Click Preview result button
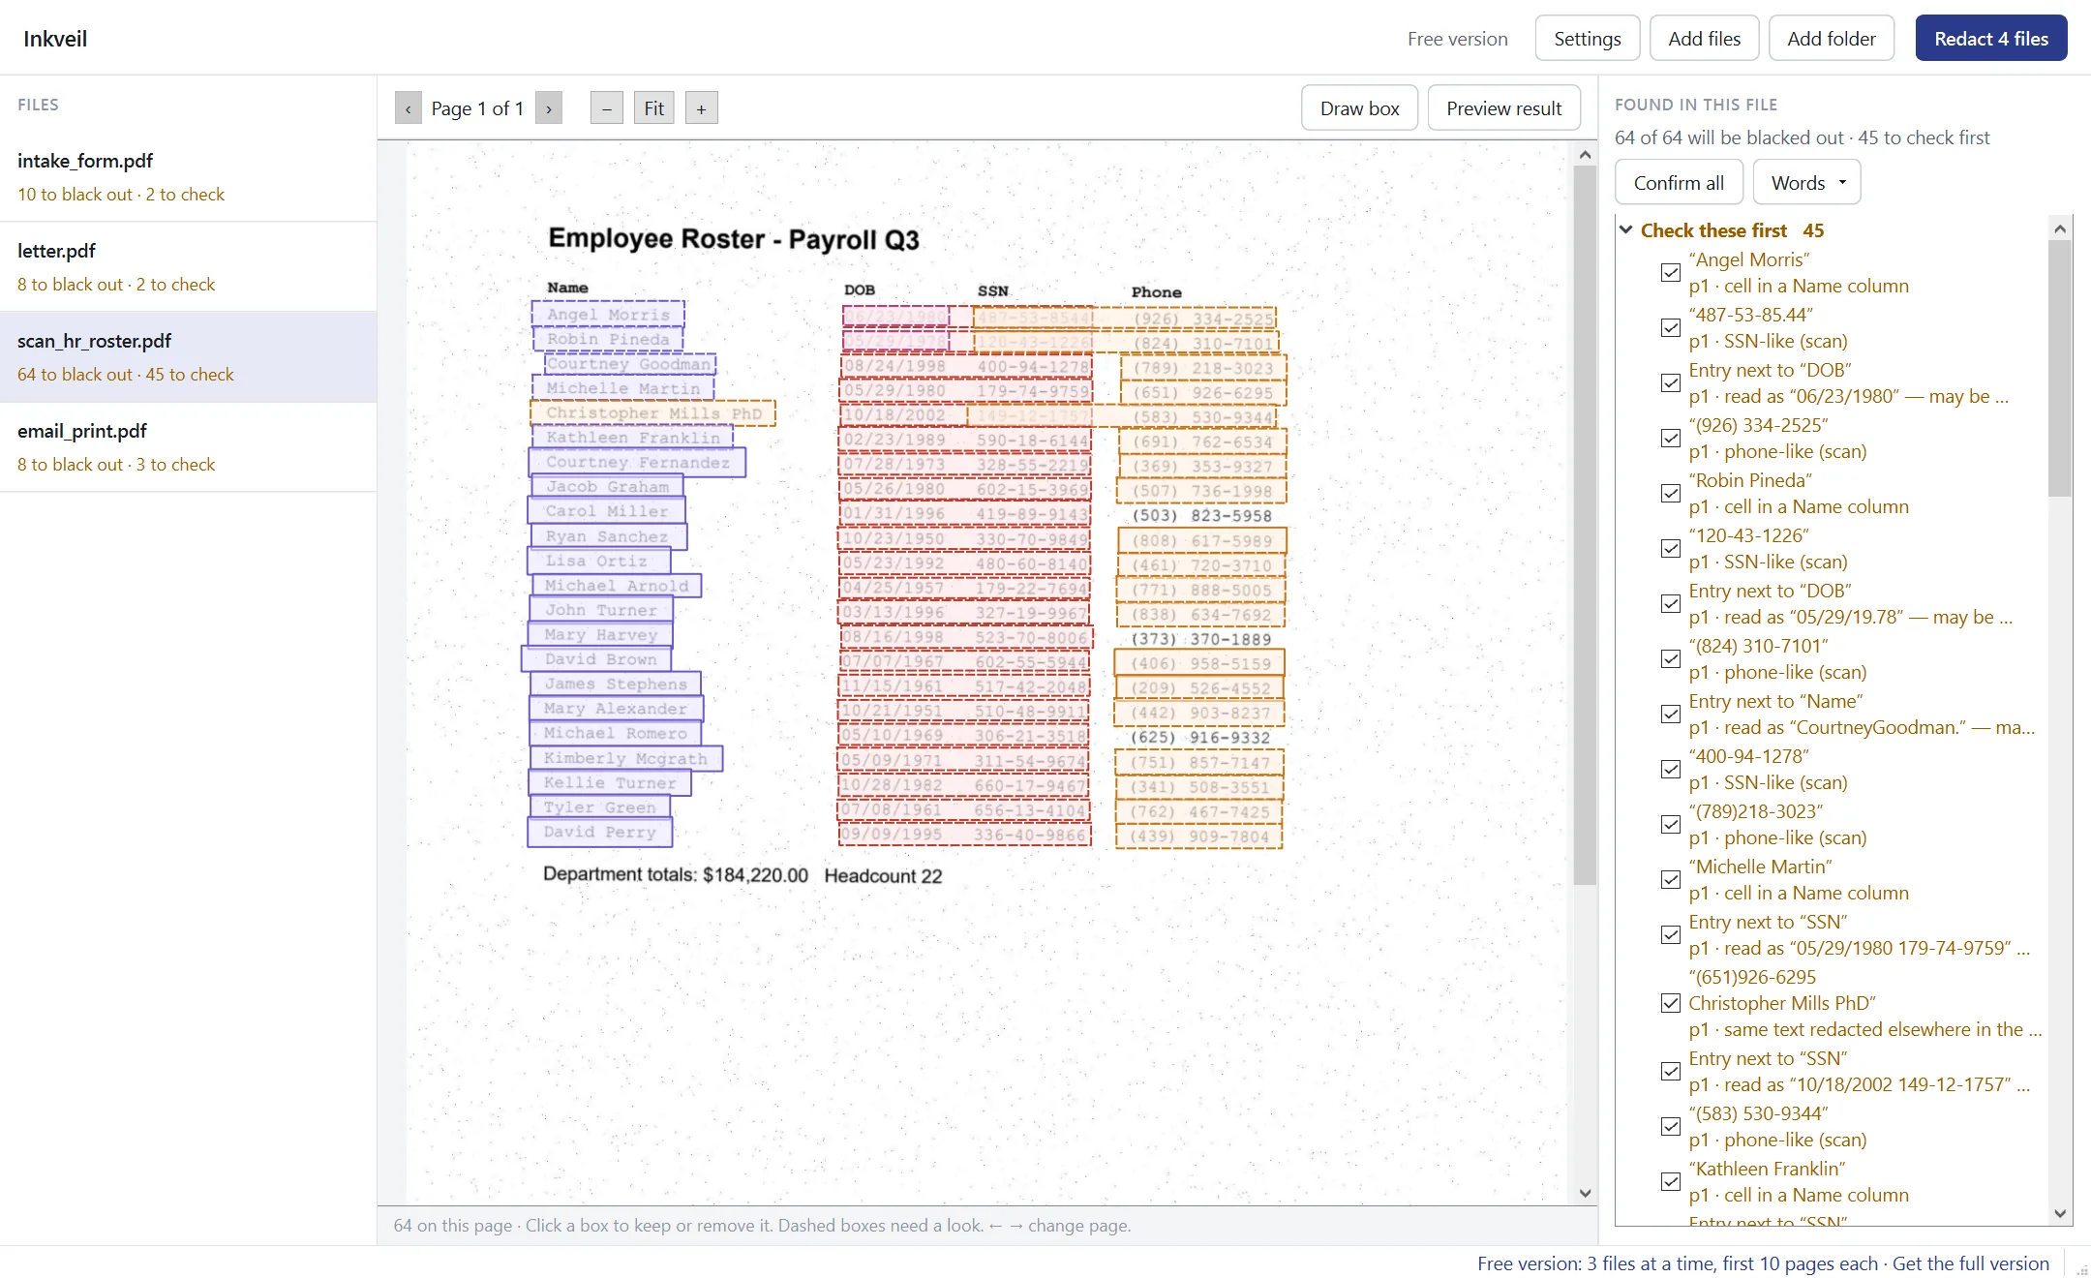 tap(1503, 108)
